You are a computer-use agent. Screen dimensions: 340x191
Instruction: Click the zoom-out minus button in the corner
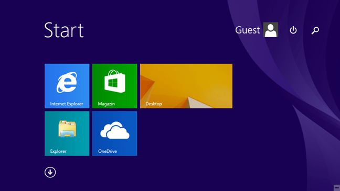point(337,188)
